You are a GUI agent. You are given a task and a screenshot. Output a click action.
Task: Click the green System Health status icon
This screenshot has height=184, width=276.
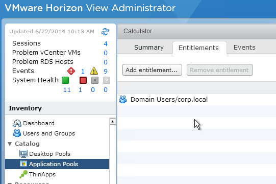65,80
